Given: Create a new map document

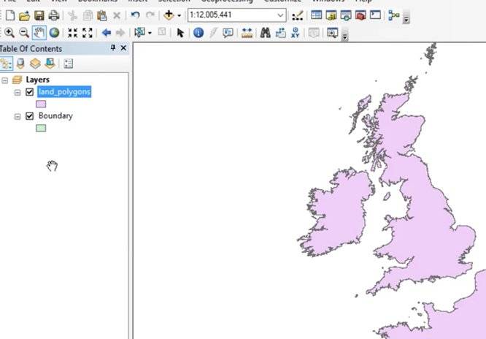Looking at the screenshot, I should [x=10, y=15].
